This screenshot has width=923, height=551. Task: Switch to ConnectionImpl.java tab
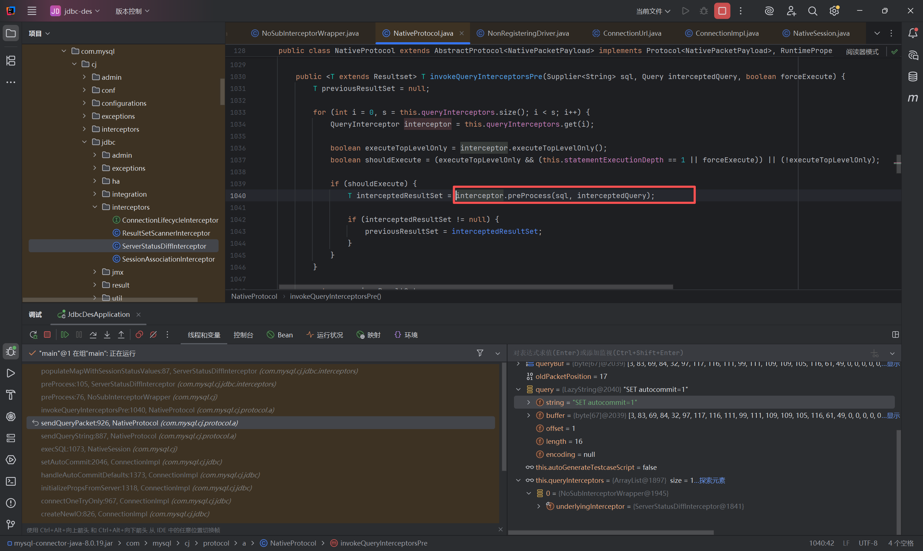tap(726, 33)
